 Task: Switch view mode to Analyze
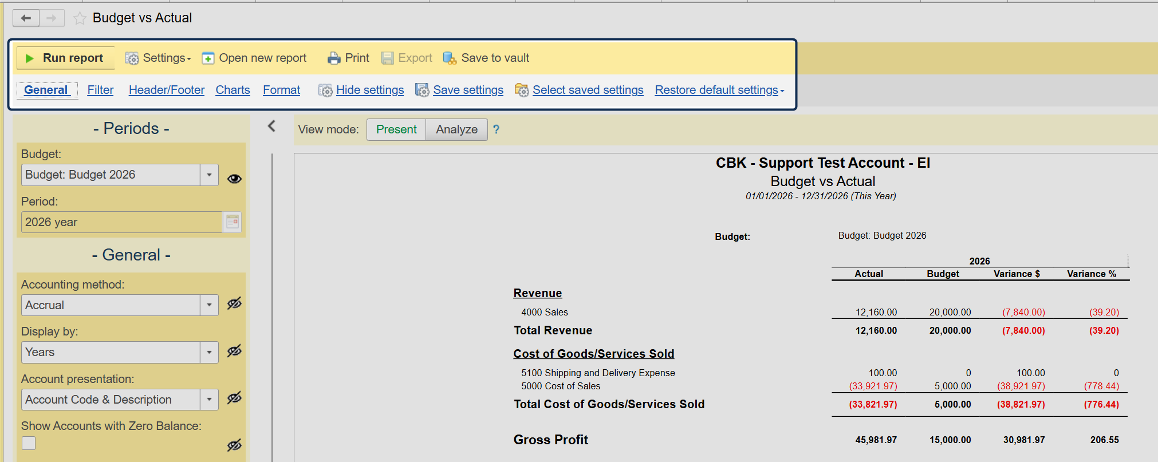456,130
